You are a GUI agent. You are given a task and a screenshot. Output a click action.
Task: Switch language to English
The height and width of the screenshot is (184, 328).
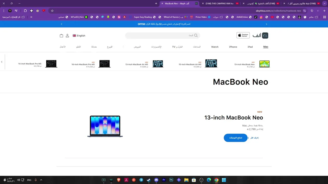[79, 36]
